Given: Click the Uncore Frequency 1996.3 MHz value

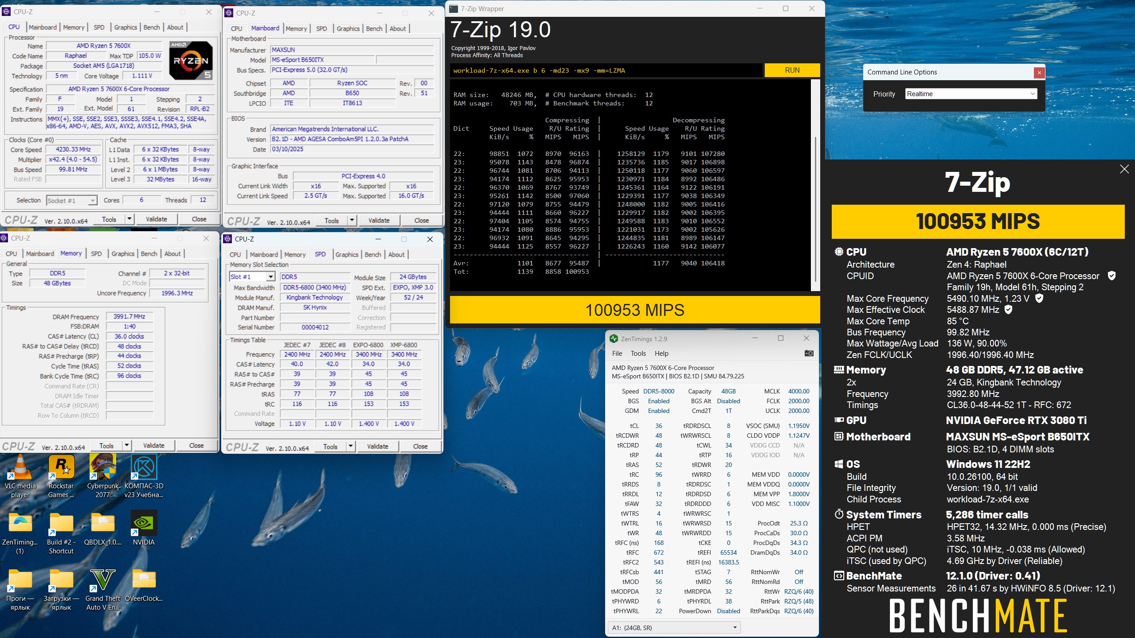Looking at the screenshot, I should tap(177, 293).
